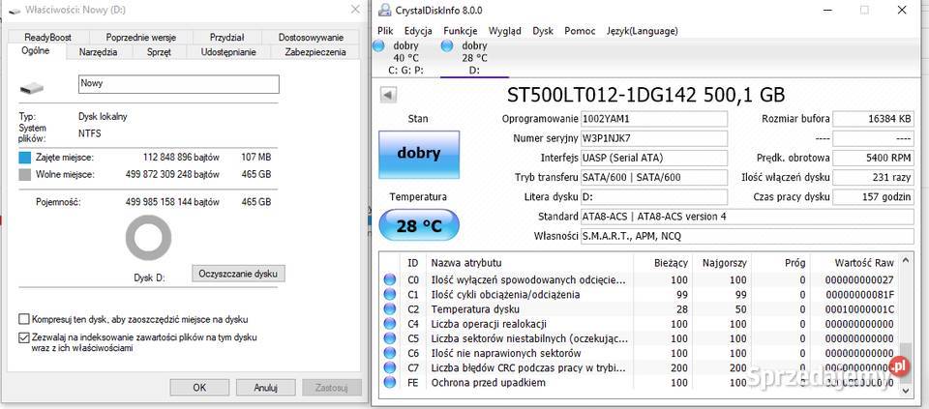
Task: Switch to the Zabezpieczenia tab
Action: (x=315, y=52)
